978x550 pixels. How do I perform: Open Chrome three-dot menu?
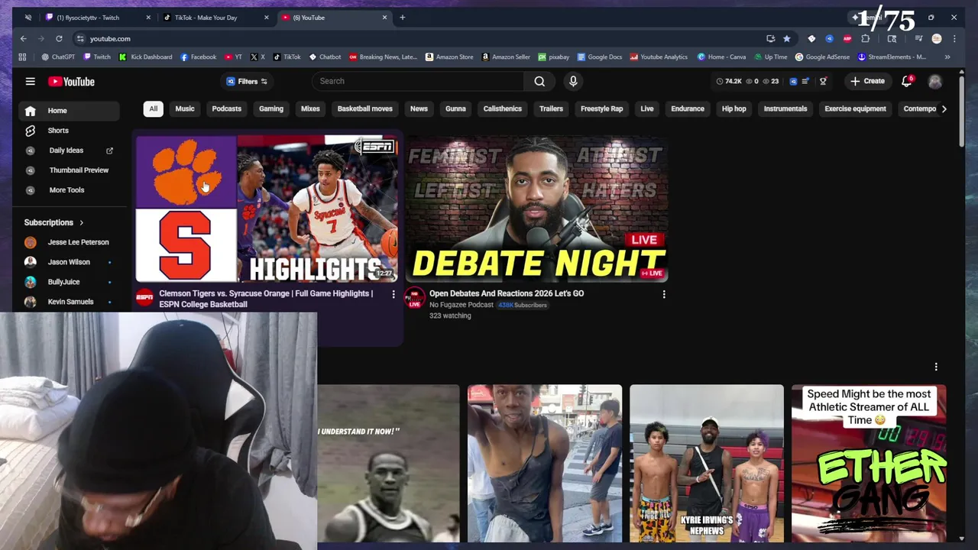click(x=954, y=38)
